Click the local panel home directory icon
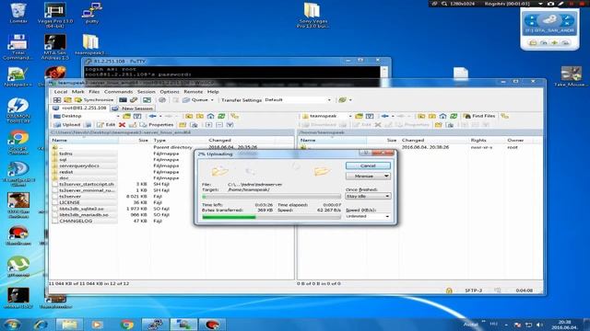Screen dimensions: 590x331 [211, 116]
